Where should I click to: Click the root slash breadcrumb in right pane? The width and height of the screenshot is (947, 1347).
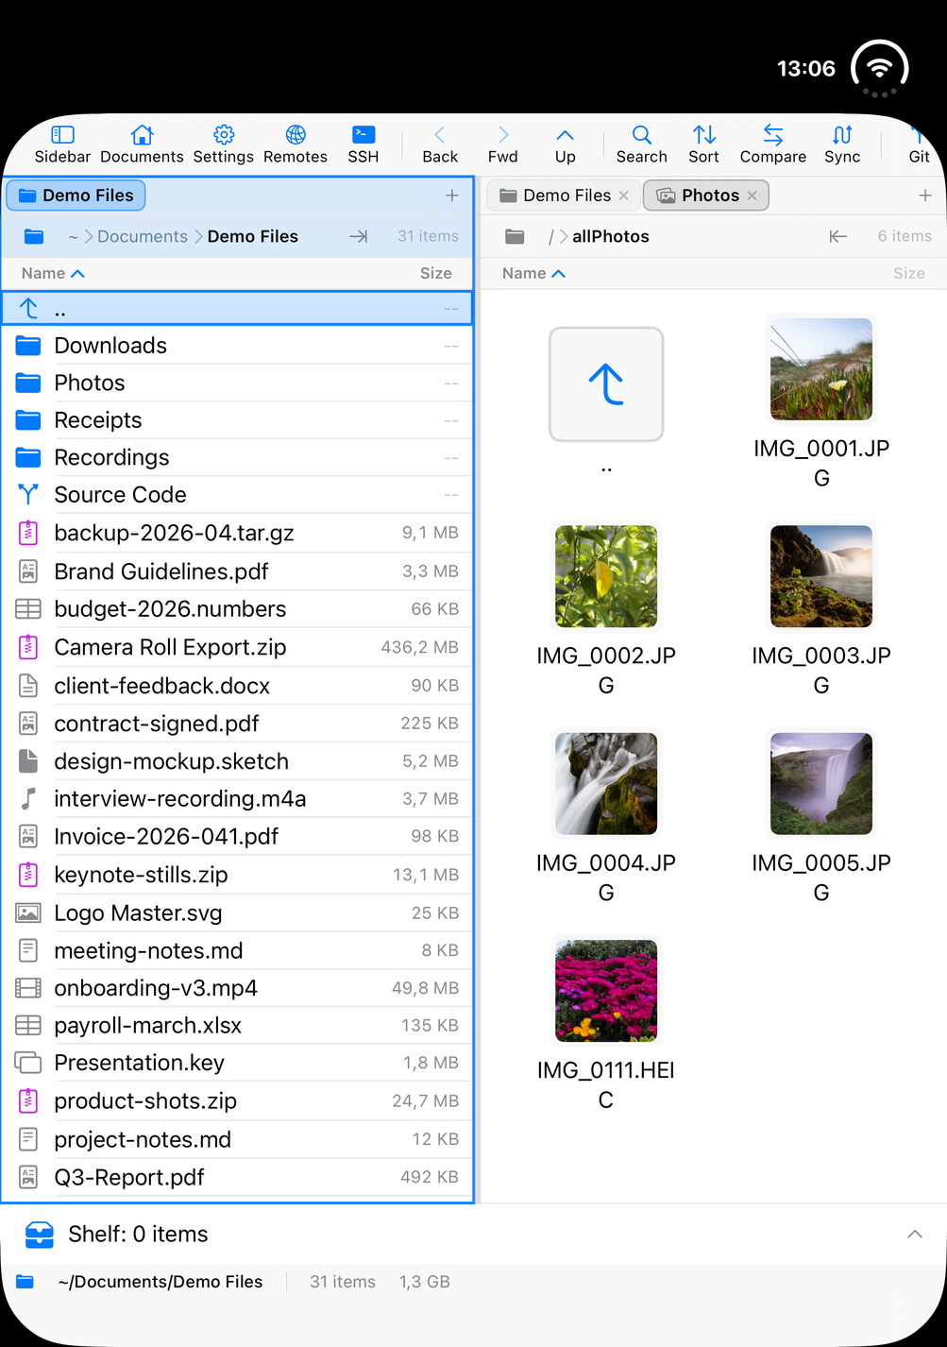(x=551, y=237)
